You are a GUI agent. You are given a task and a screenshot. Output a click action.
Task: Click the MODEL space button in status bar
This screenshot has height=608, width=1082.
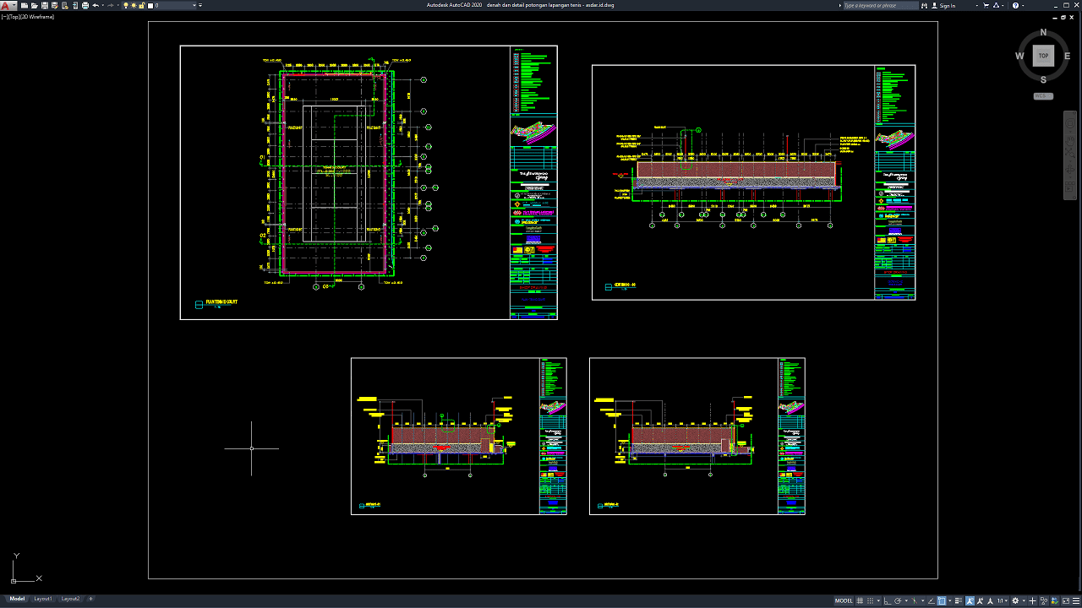[844, 600]
